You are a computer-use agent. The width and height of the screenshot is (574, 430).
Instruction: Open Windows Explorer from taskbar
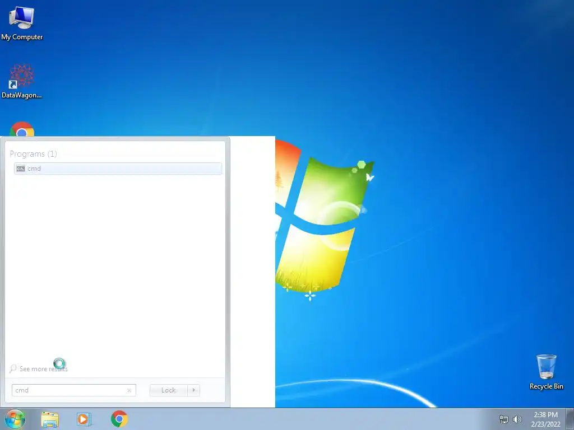tap(50, 419)
